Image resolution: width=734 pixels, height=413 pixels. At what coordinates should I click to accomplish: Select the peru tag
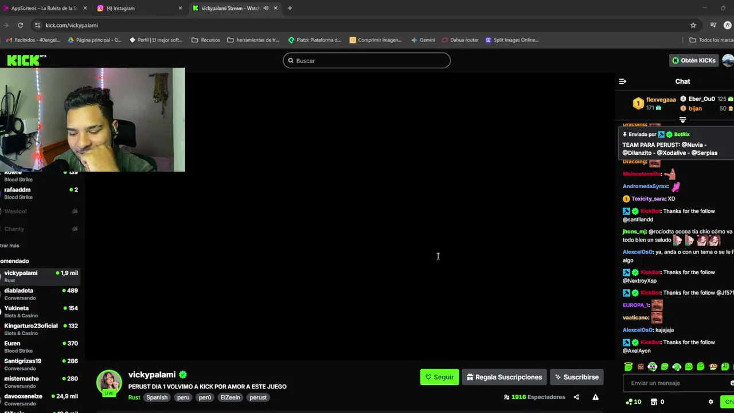click(183, 398)
